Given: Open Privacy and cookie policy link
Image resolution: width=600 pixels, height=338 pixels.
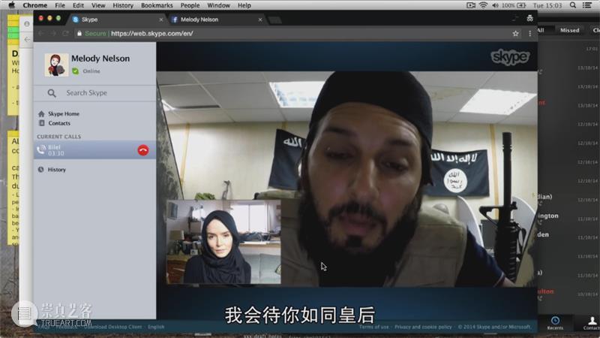Looking at the screenshot, I should [423, 327].
